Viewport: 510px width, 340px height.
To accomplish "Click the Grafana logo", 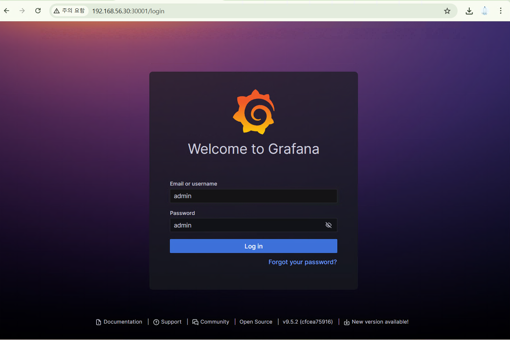I will 254,112.
